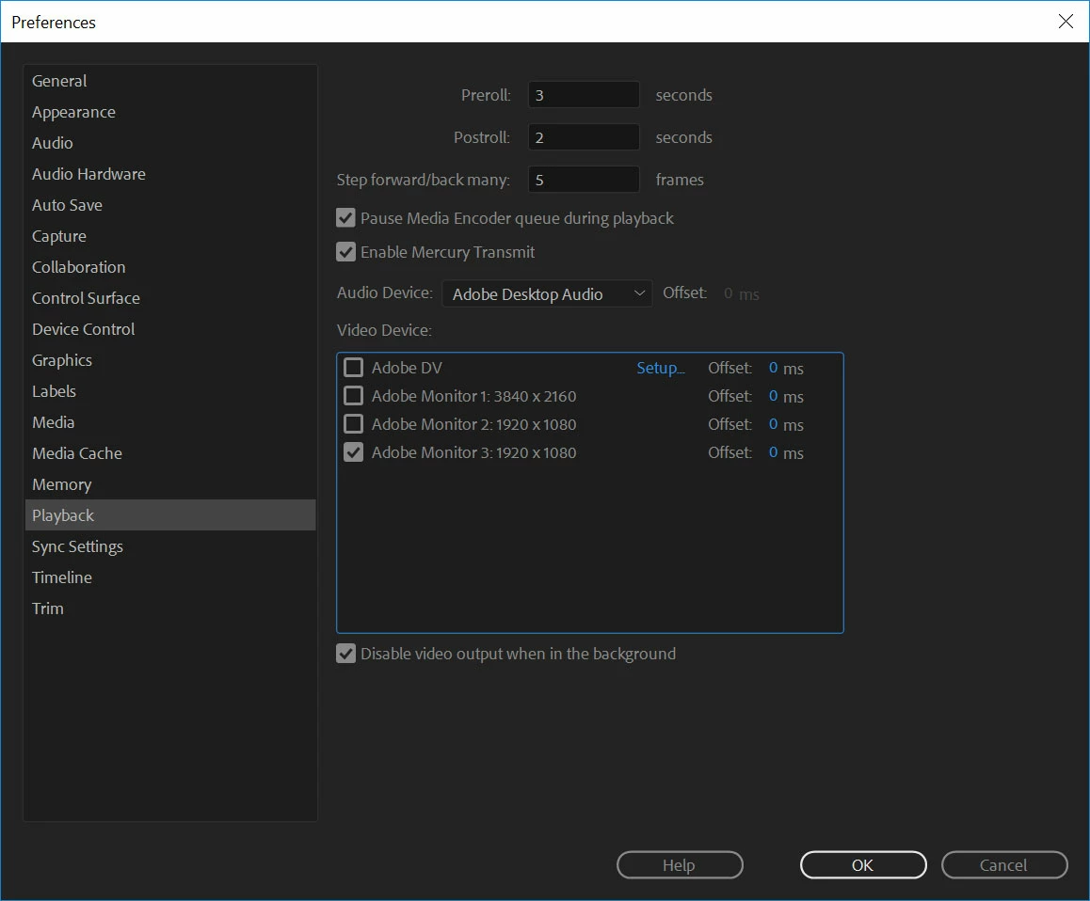Uncheck Adobe Monitor 3: 1920 x 1080
This screenshot has height=901, width=1090.
pyautogui.click(x=353, y=452)
